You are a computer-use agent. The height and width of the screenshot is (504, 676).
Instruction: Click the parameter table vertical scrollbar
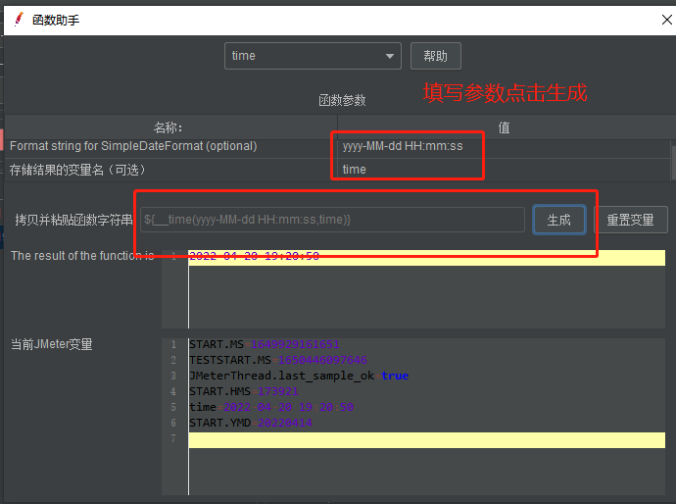673,162
